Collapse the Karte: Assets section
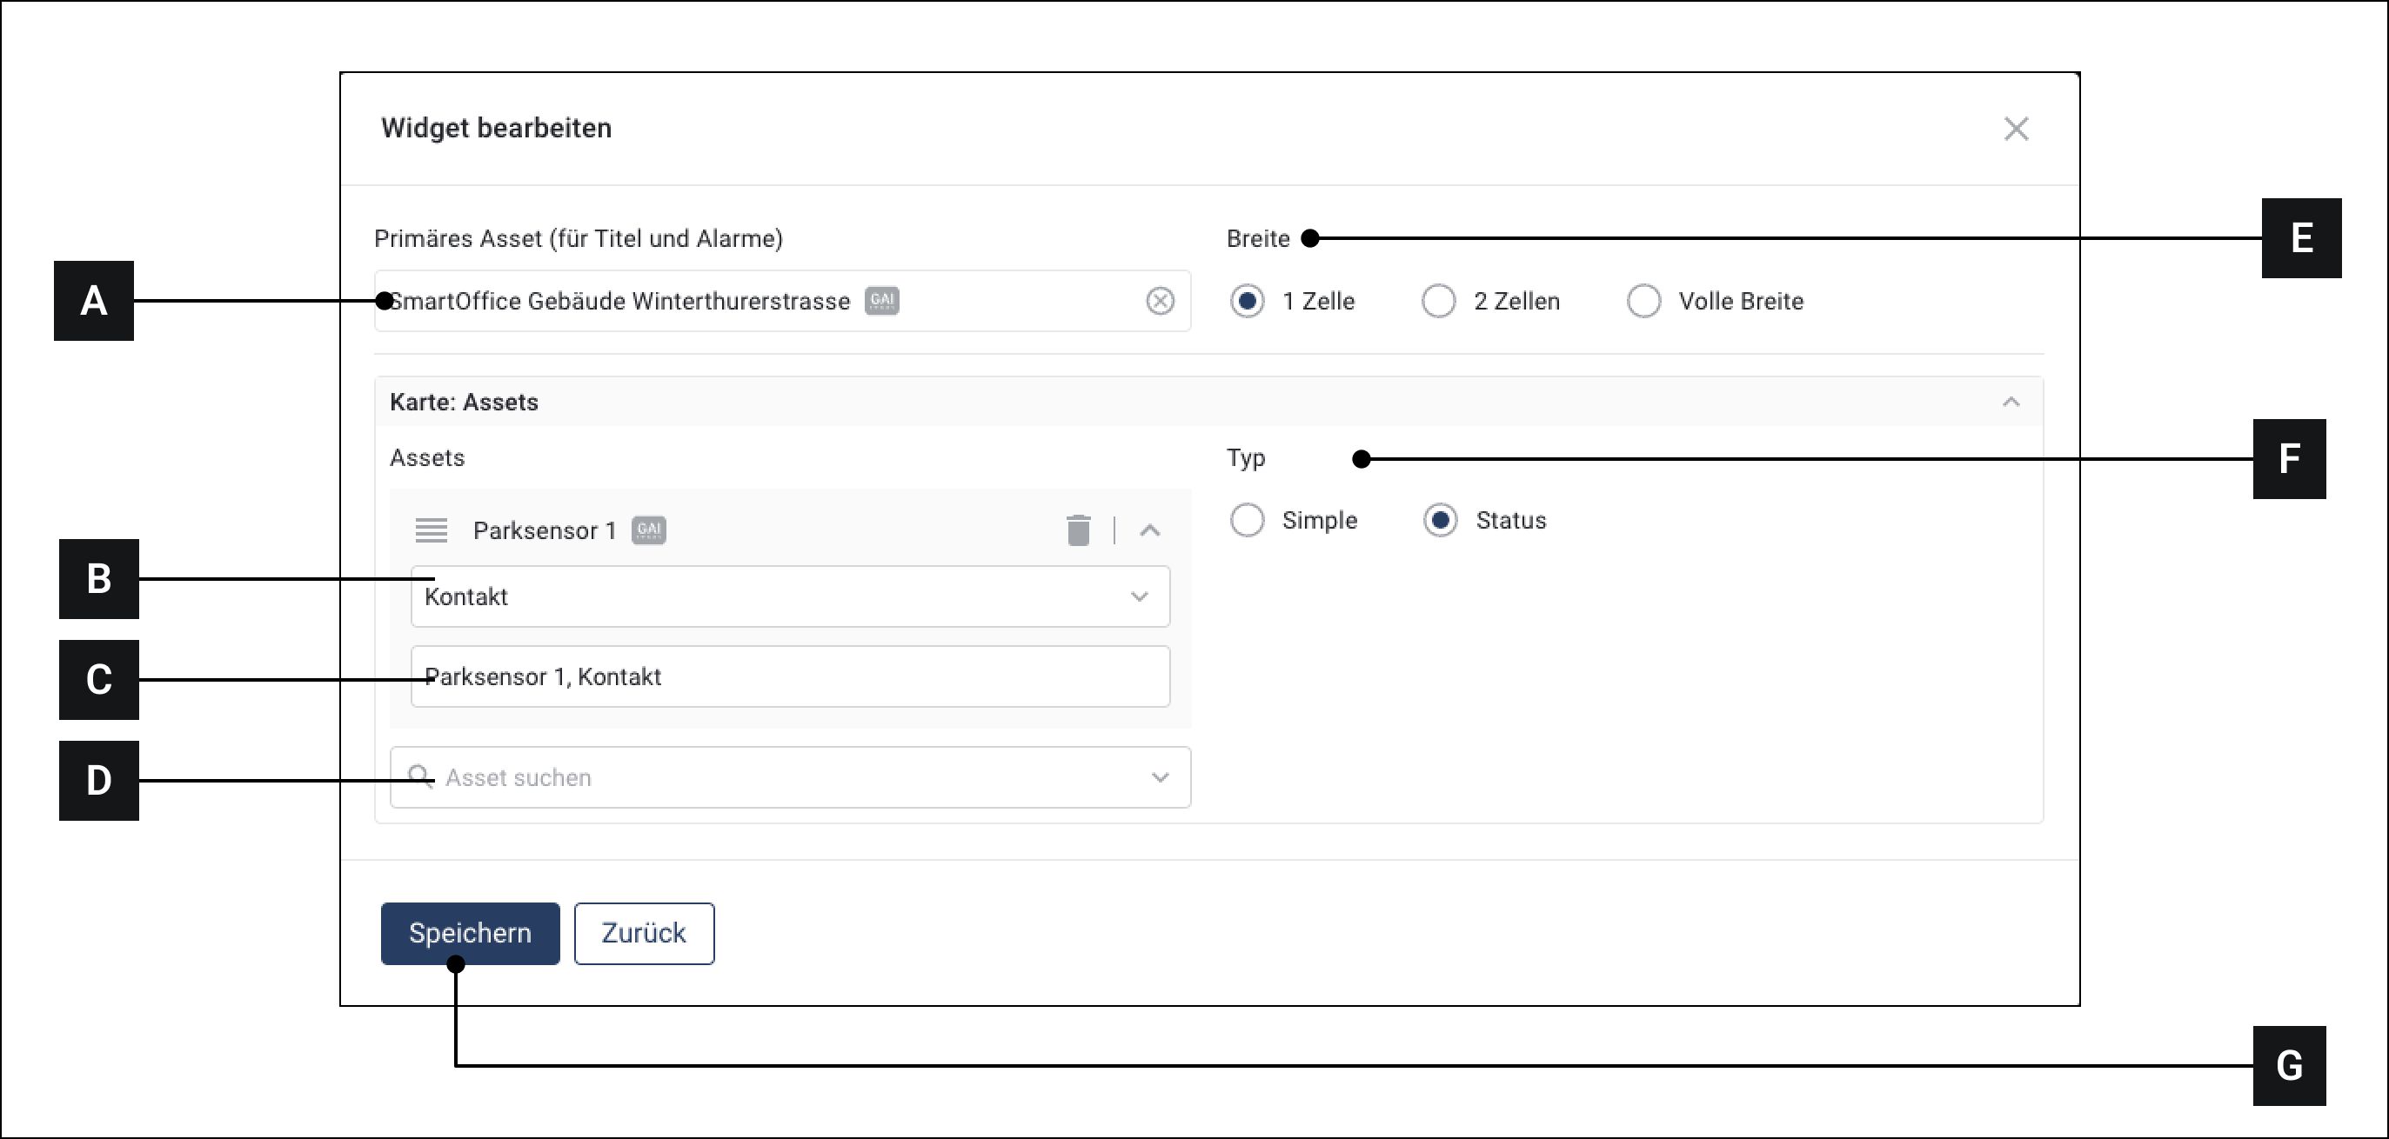 pos(2011,403)
